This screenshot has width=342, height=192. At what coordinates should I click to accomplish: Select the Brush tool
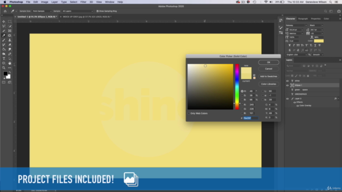[x=4, y=40]
